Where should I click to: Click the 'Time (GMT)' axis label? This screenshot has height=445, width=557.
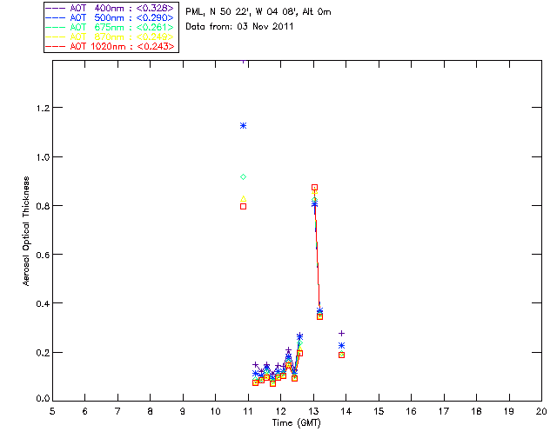[x=296, y=423]
